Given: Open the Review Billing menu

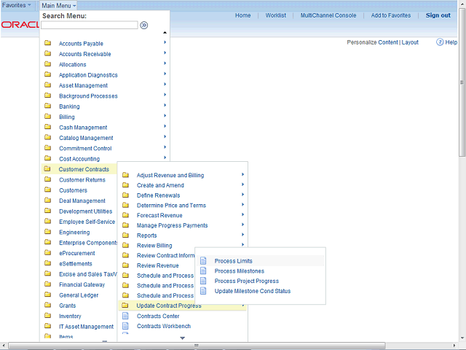Looking at the screenshot, I should [x=154, y=246].
